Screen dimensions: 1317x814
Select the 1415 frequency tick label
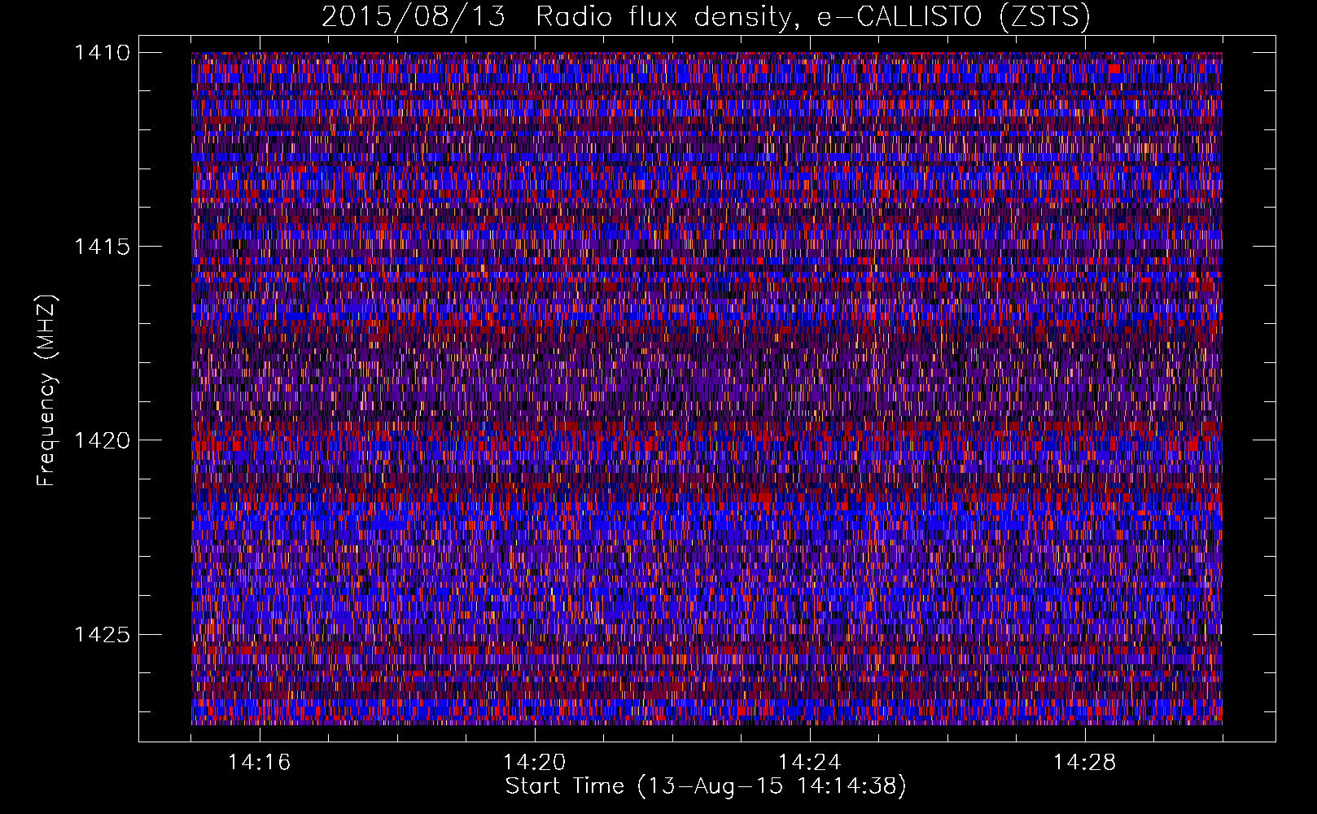[102, 247]
